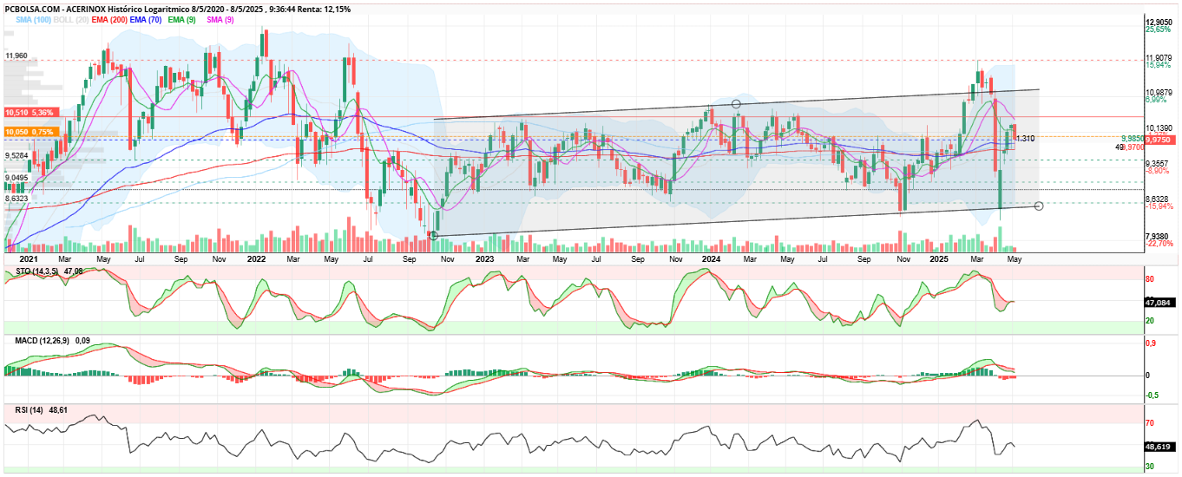Image resolution: width=1182 pixels, height=477 pixels.
Task: Select the SMA (100) legend label
Action: tap(33, 18)
